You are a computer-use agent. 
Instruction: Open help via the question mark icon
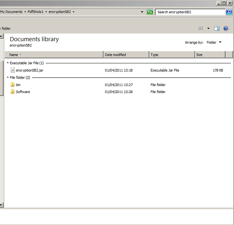[226, 28]
